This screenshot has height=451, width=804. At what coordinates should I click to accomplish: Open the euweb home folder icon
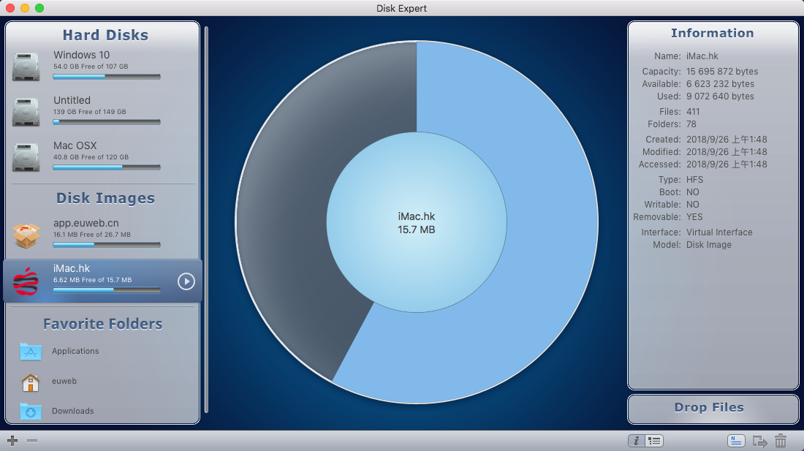(30, 382)
